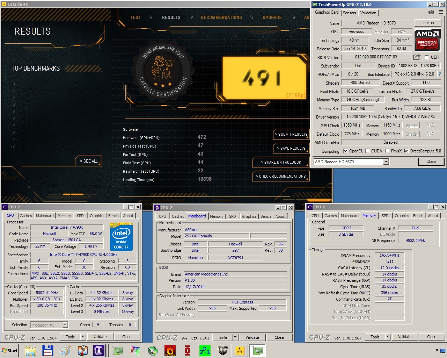
Task: Go to the Catzilla TEST tab
Action: coord(135,17)
